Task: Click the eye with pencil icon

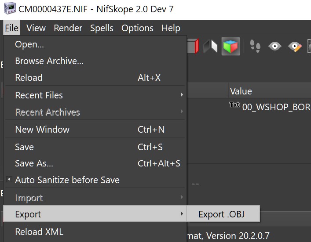Action: [295, 46]
